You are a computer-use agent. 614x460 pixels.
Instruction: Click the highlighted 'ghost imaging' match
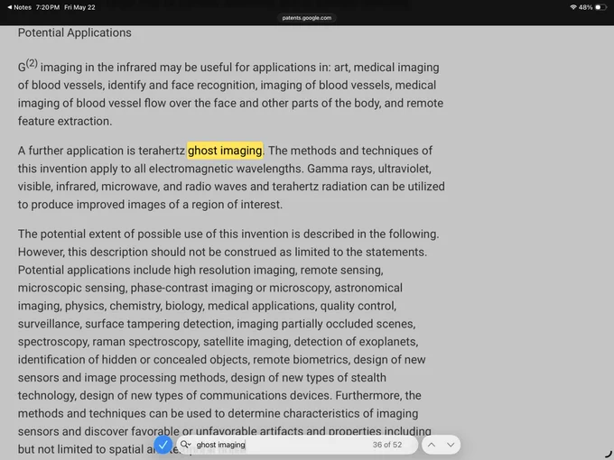[x=225, y=151]
